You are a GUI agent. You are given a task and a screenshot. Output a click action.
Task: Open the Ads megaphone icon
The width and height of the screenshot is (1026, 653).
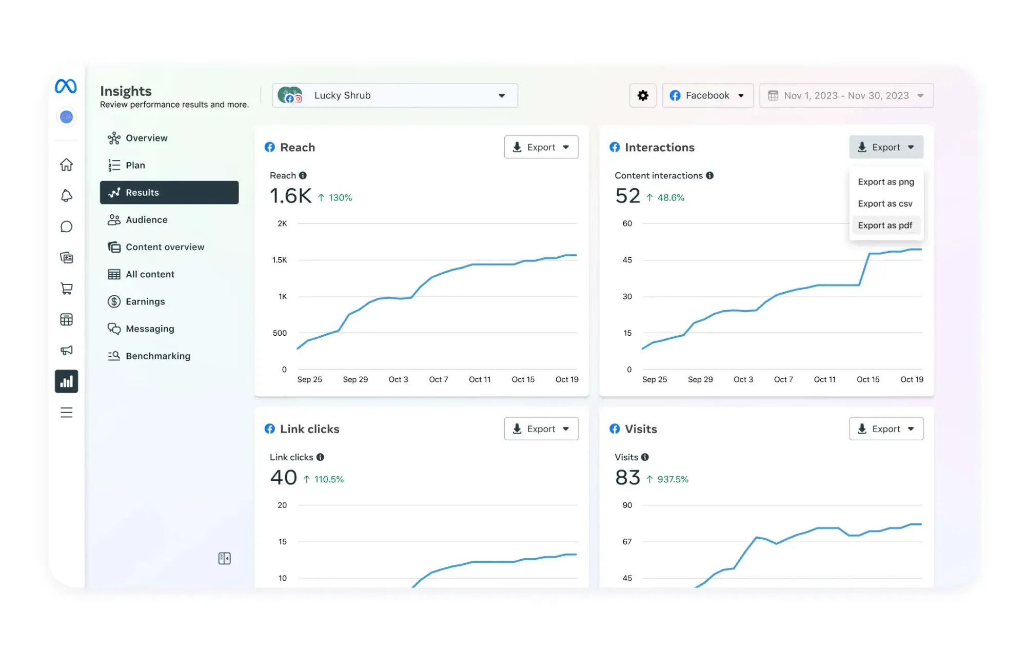click(66, 351)
